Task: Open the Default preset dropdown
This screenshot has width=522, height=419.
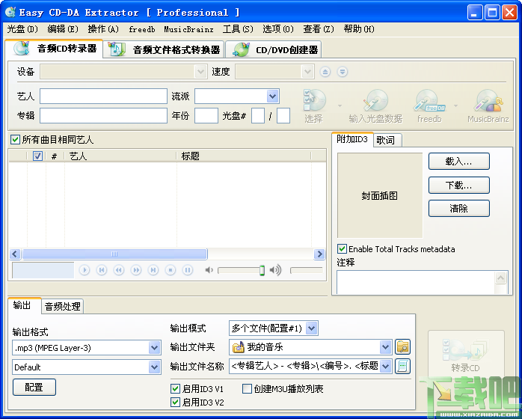Action: pos(154,367)
